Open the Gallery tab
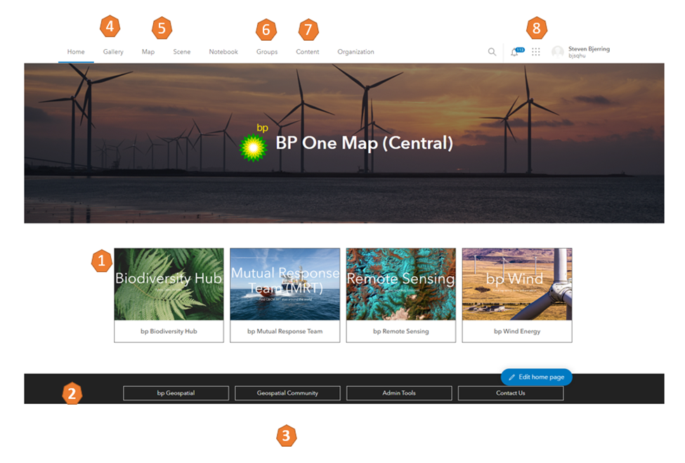 [113, 51]
